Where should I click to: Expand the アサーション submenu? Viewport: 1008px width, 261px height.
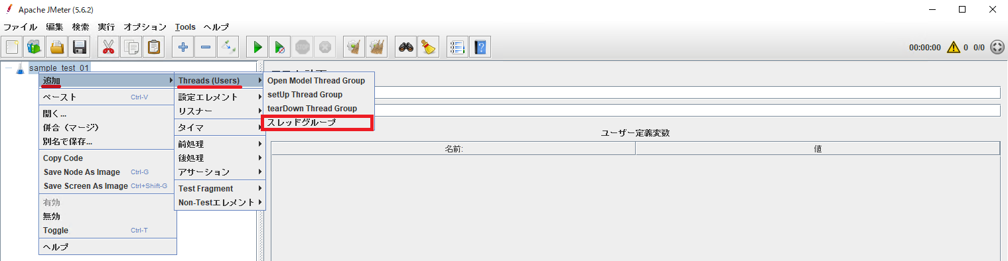220,172
